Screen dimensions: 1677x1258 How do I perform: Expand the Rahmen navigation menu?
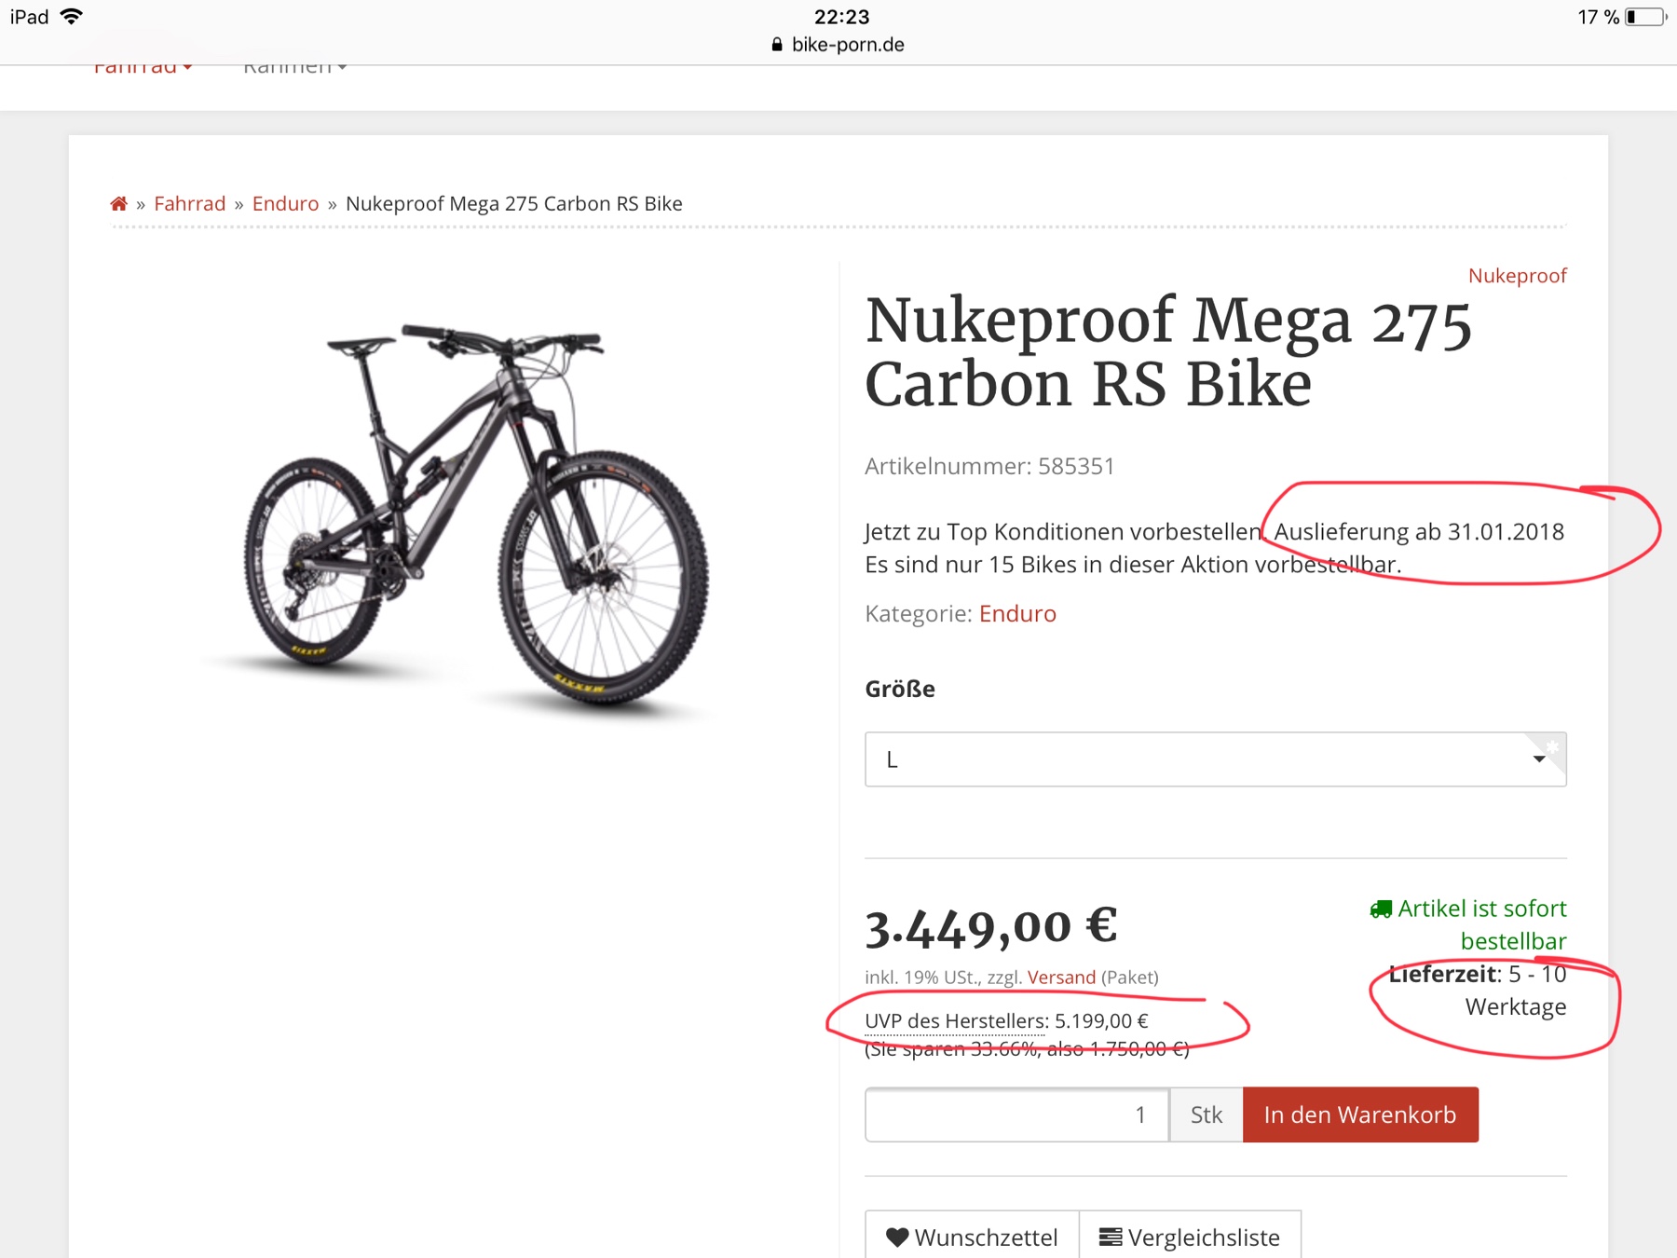click(294, 67)
